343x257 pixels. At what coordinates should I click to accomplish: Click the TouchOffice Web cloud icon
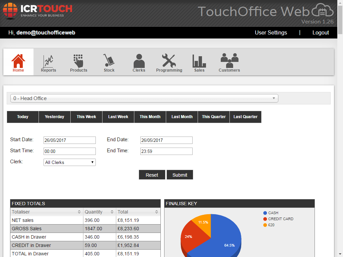pos(323,10)
